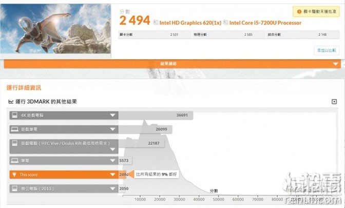Click the 26099 score value
Screen dimensions: 345x208
pos(161,129)
